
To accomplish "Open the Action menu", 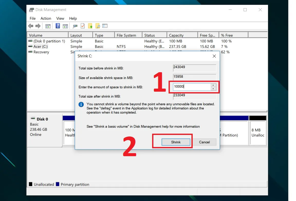I will point(46,18).
